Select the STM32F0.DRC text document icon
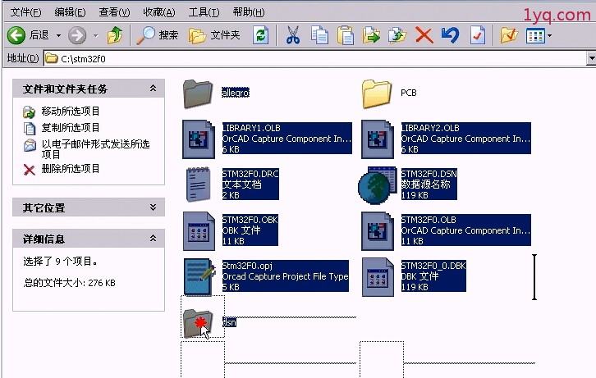 tap(198, 184)
